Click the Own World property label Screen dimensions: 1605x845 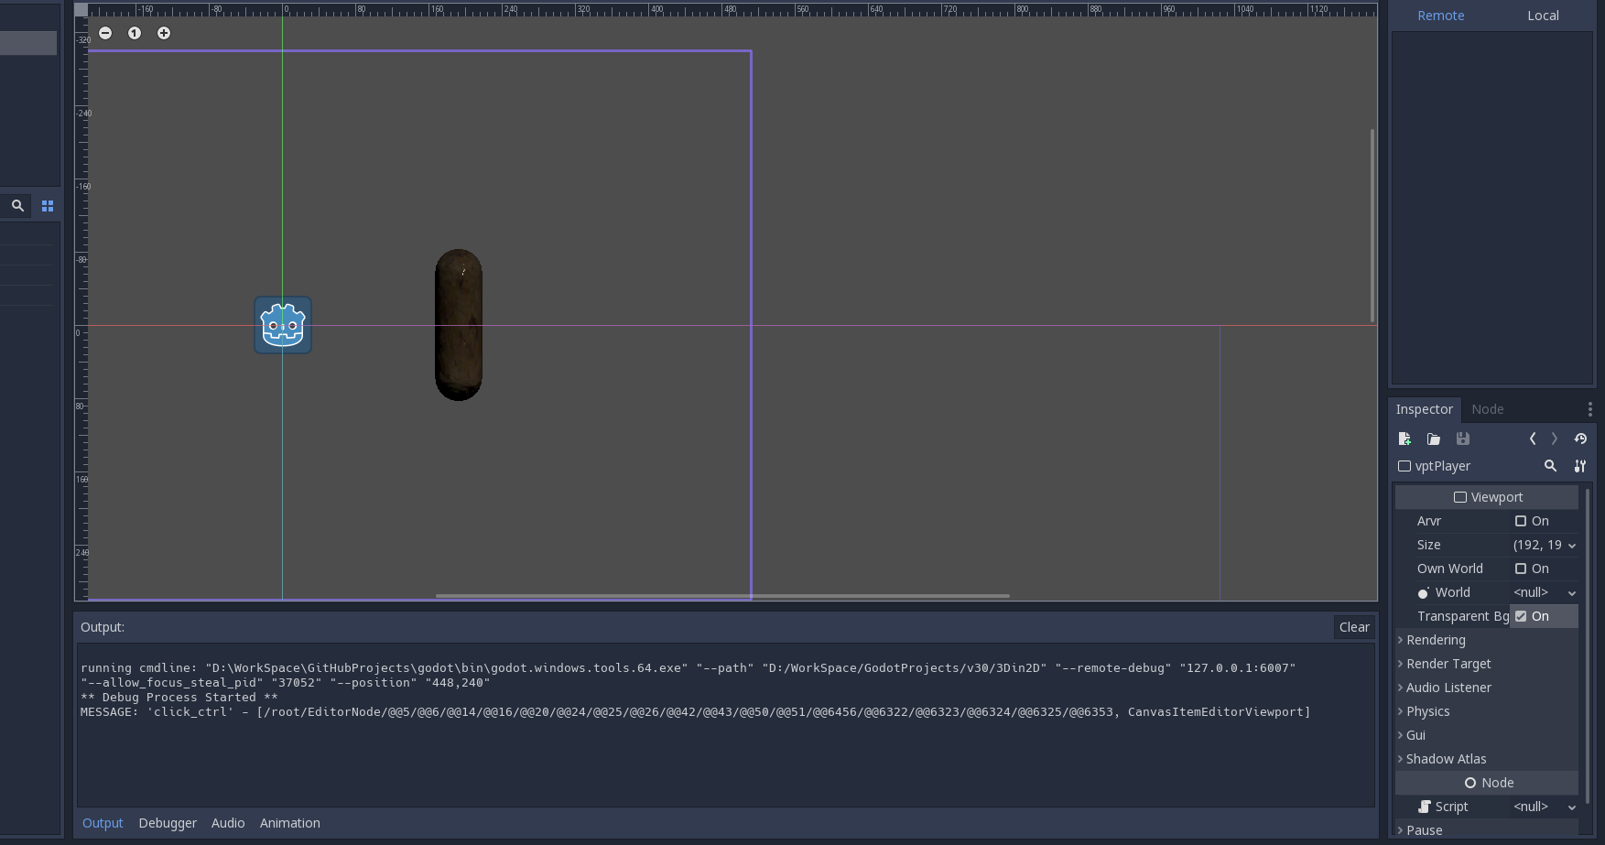(x=1450, y=569)
